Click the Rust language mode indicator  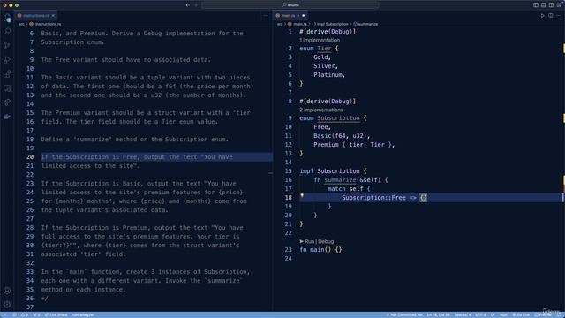(503, 314)
